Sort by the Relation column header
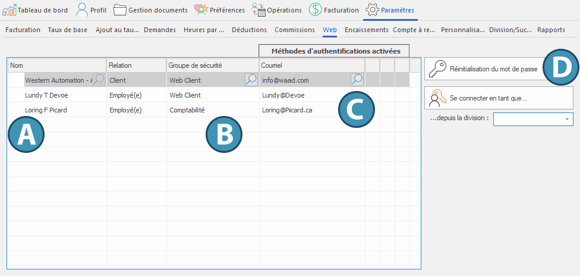The image size is (580, 276). pos(136,65)
